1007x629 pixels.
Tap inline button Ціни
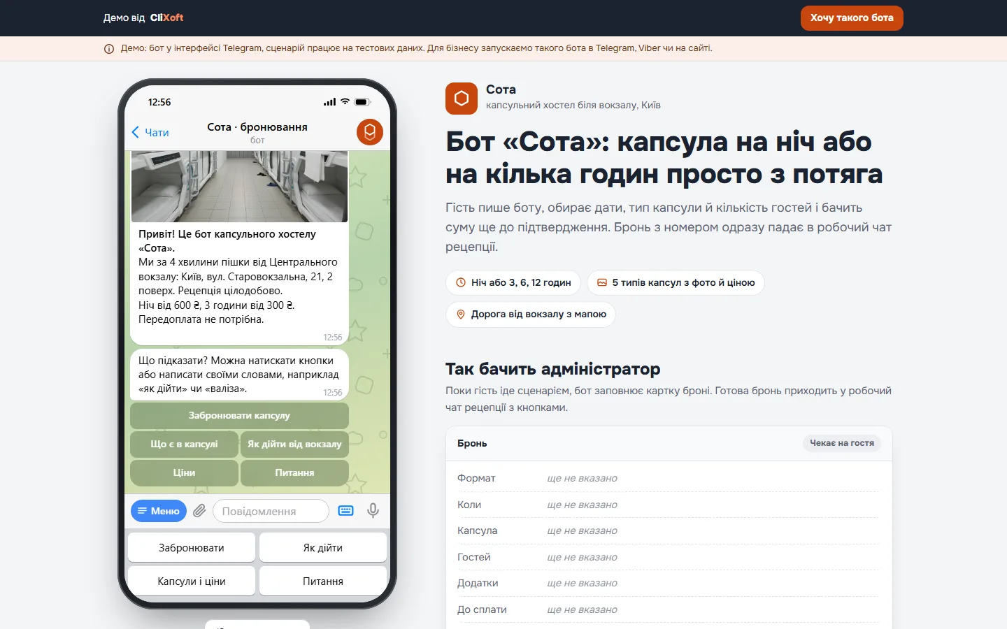pyautogui.click(x=184, y=473)
